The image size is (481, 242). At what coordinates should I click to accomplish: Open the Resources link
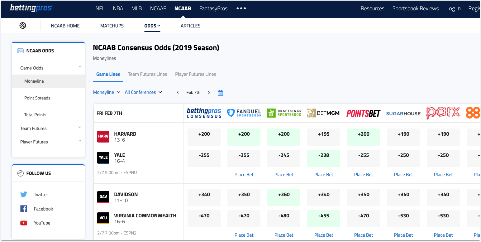pos(373,8)
